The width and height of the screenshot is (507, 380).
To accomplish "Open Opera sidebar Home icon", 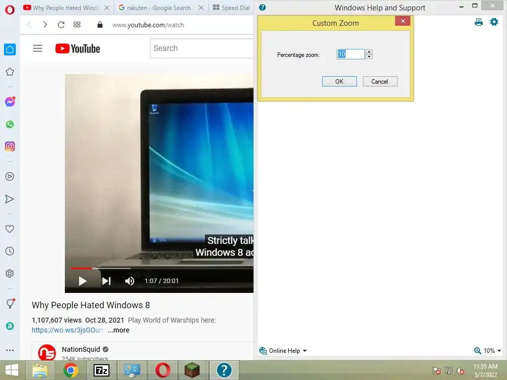I will coord(10,49).
